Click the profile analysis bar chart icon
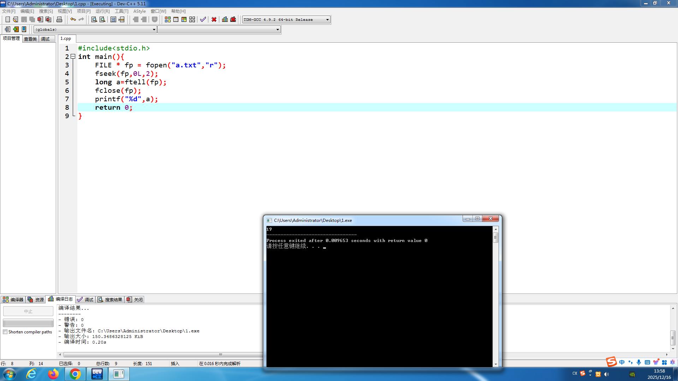The height and width of the screenshot is (381, 678). point(225,19)
